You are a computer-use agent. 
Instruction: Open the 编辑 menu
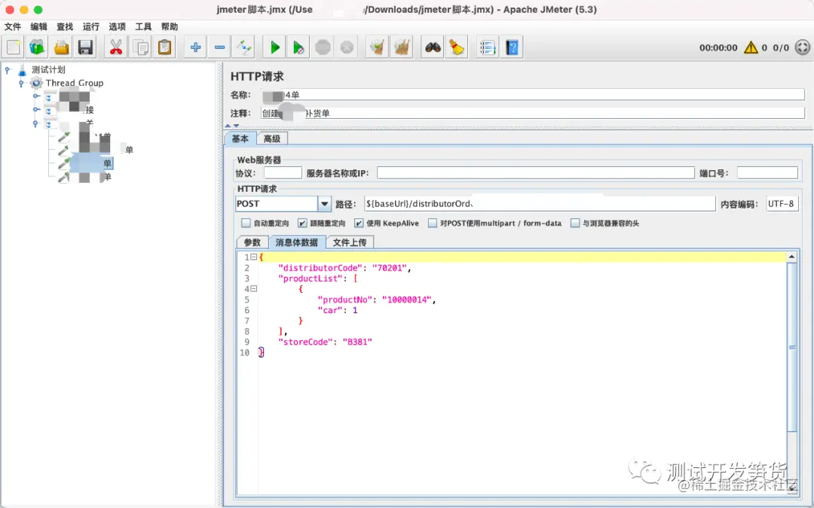pos(39,26)
